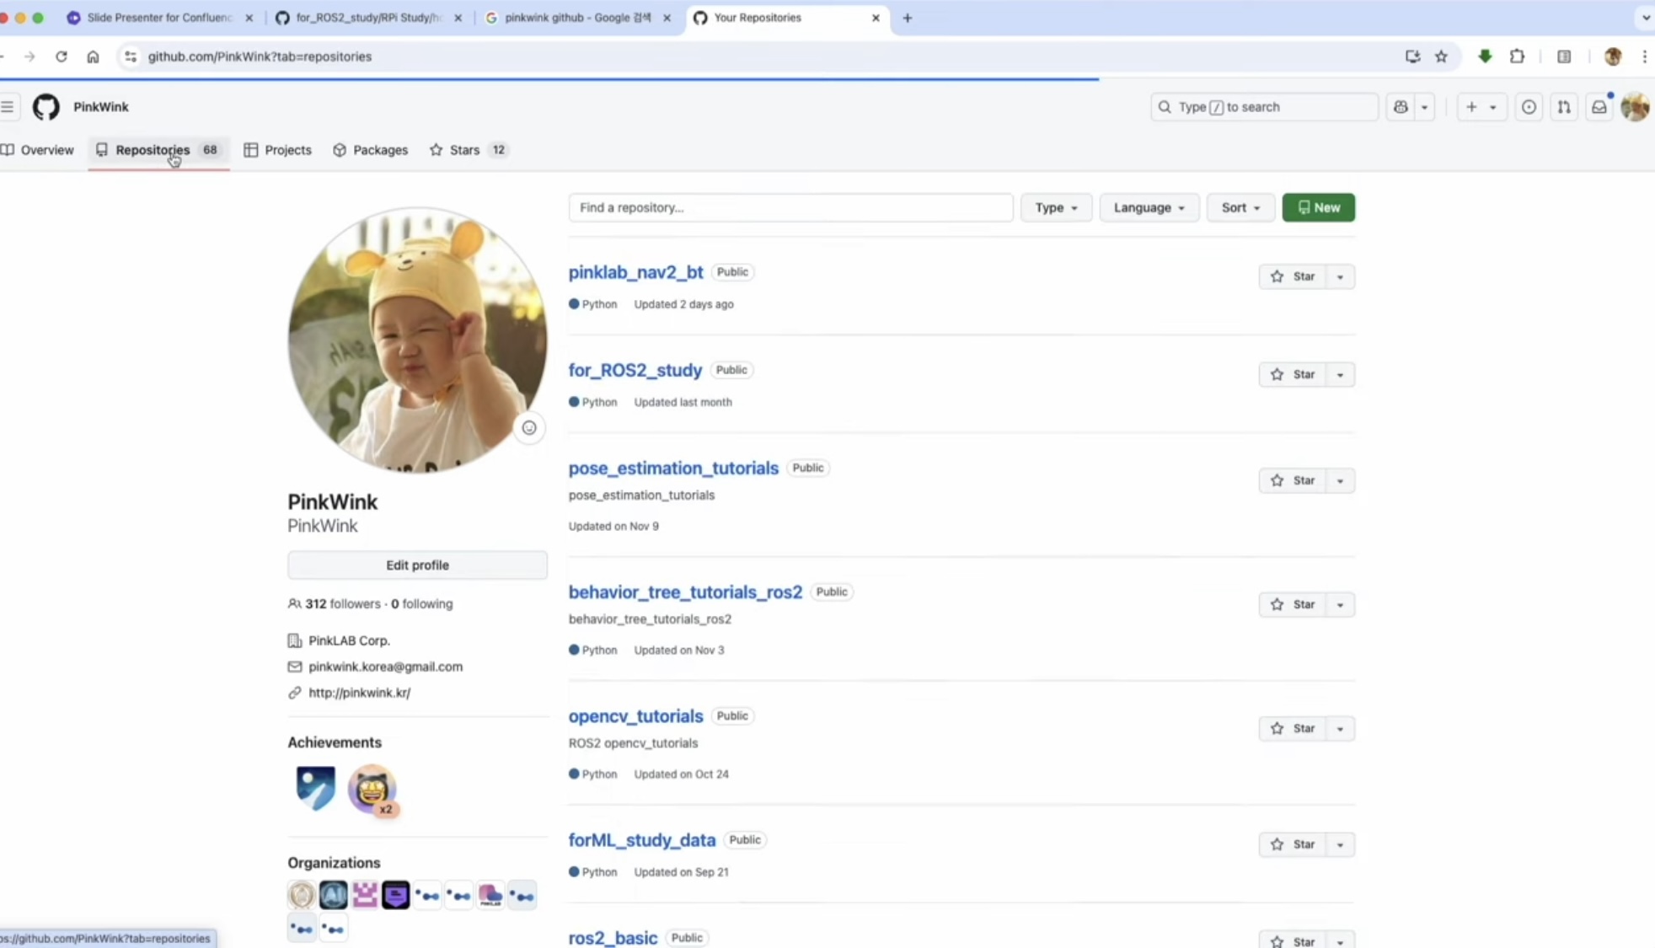Viewport: 1655px width, 948px height.
Task: Star the pinklab_nav2_bt repository
Action: (x=1293, y=276)
